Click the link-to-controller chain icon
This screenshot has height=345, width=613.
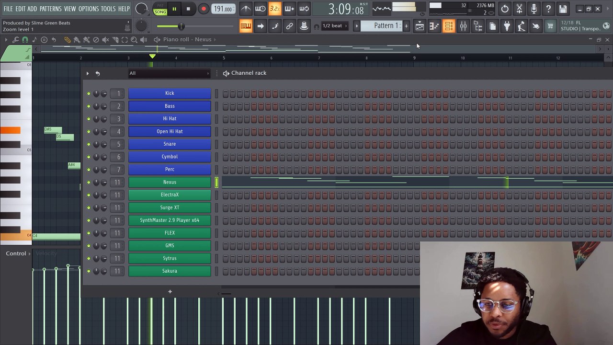[289, 26]
